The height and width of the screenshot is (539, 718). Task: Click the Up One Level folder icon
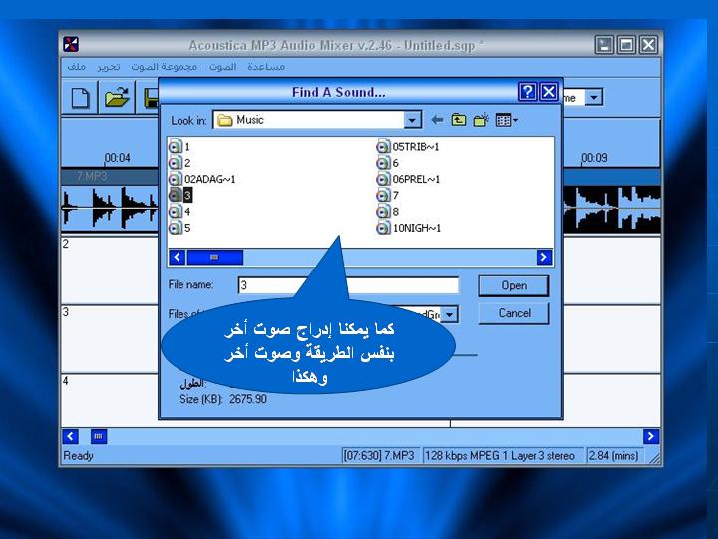pos(459,120)
